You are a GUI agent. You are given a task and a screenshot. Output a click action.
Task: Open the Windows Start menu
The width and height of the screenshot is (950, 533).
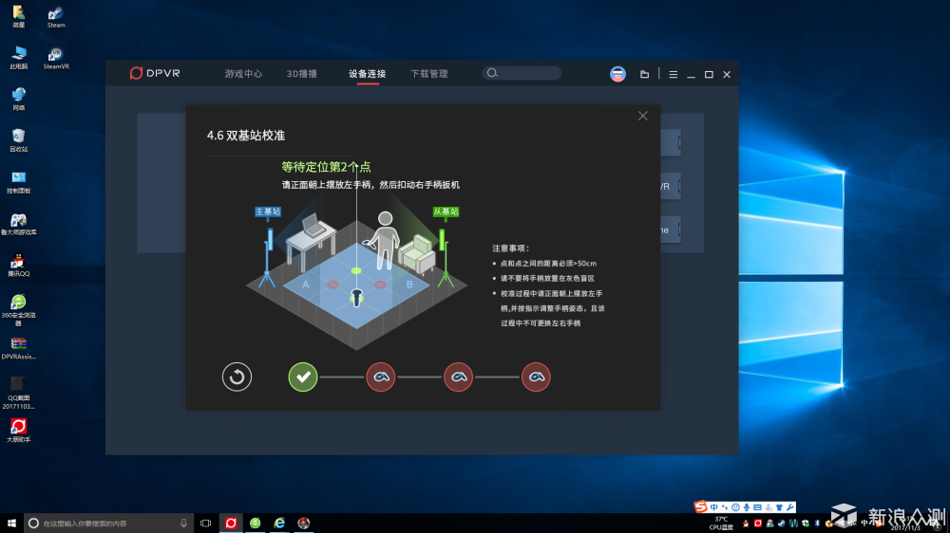(x=11, y=523)
